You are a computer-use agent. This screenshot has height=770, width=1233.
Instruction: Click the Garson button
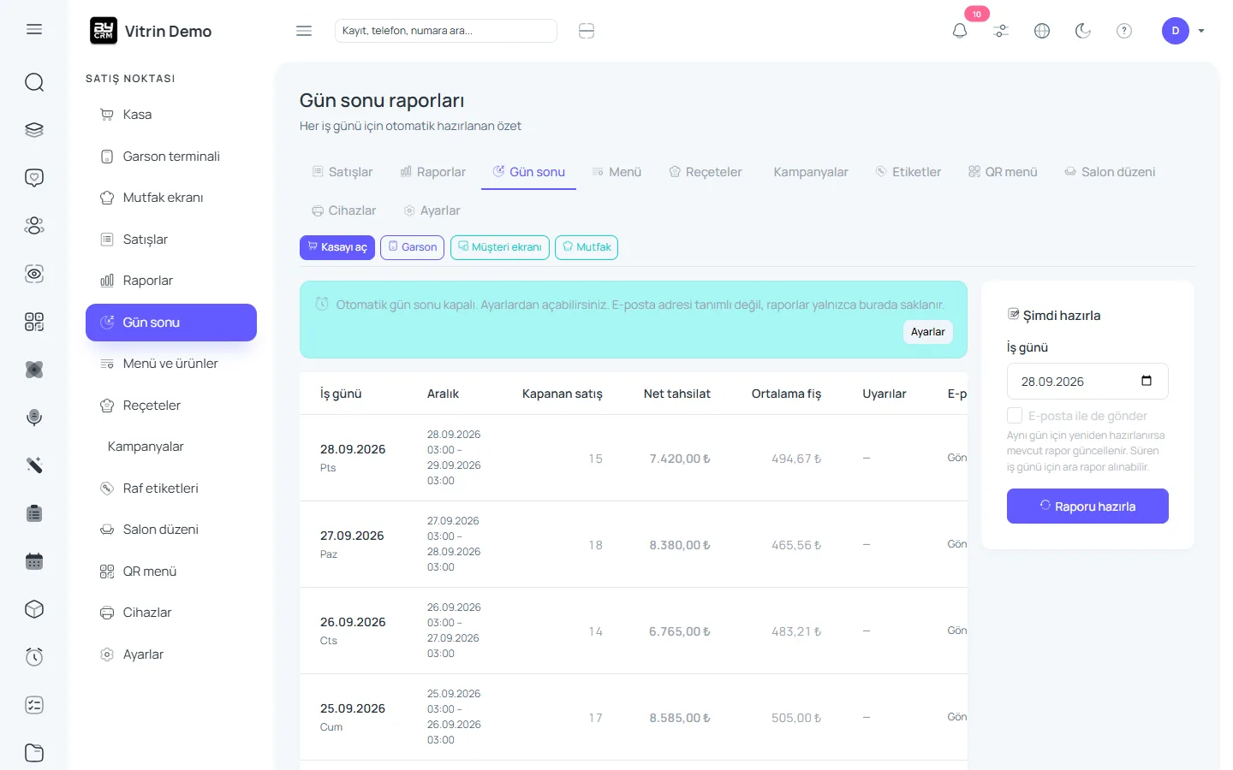(412, 247)
